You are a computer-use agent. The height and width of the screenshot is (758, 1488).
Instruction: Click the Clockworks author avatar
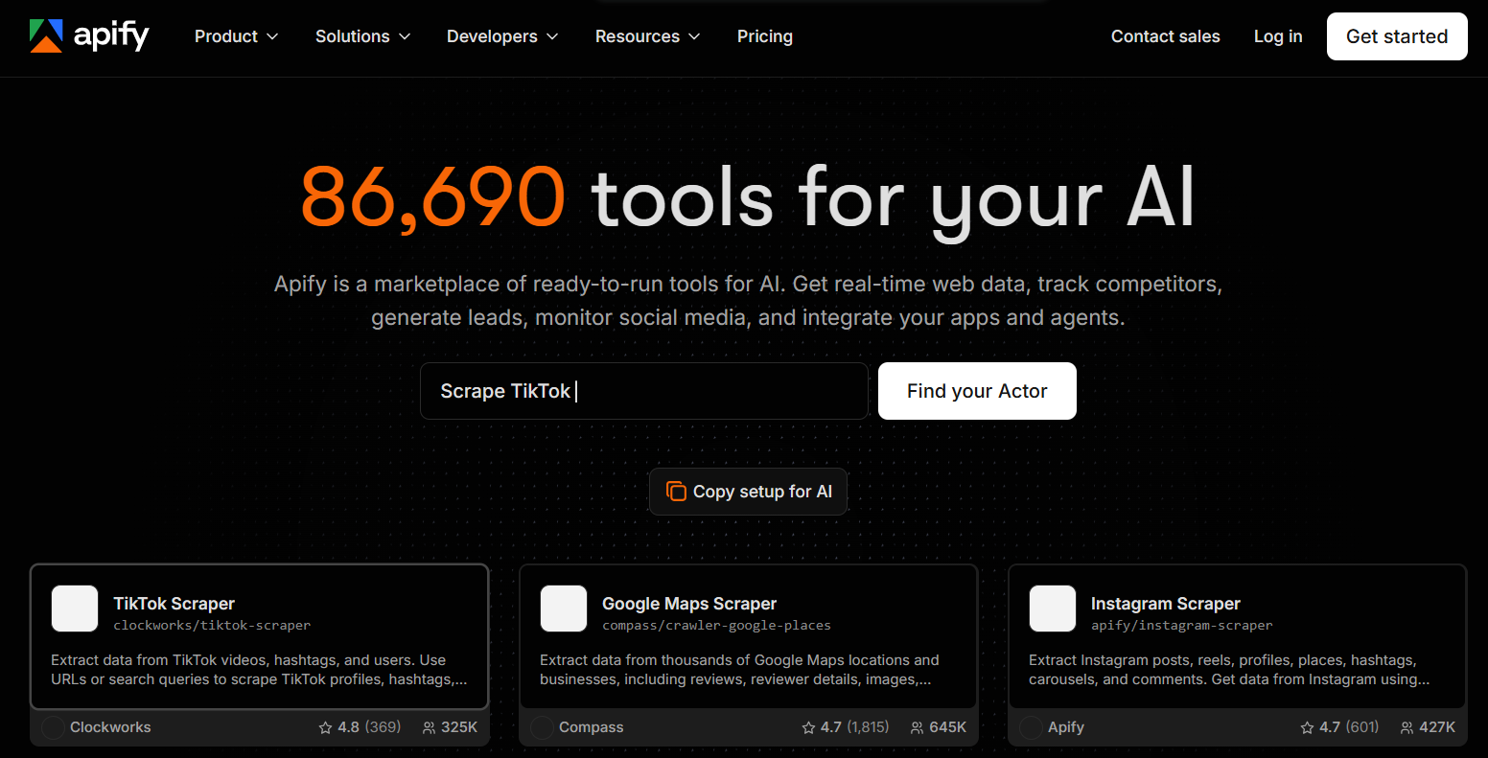tap(53, 727)
